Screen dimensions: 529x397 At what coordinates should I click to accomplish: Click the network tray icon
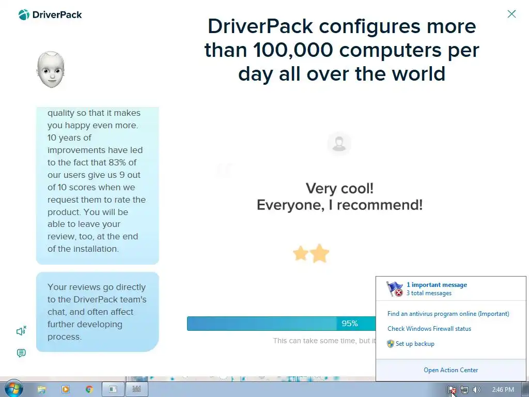464,390
